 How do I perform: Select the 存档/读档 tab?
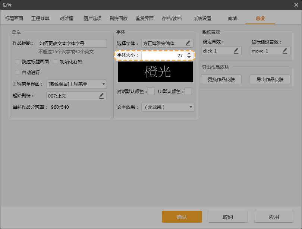(171, 19)
